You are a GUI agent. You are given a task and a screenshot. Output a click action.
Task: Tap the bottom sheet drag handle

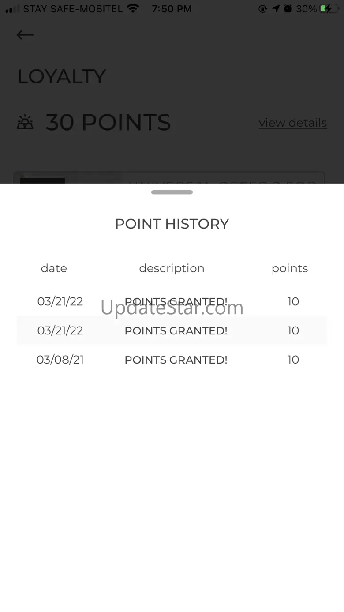[172, 192]
